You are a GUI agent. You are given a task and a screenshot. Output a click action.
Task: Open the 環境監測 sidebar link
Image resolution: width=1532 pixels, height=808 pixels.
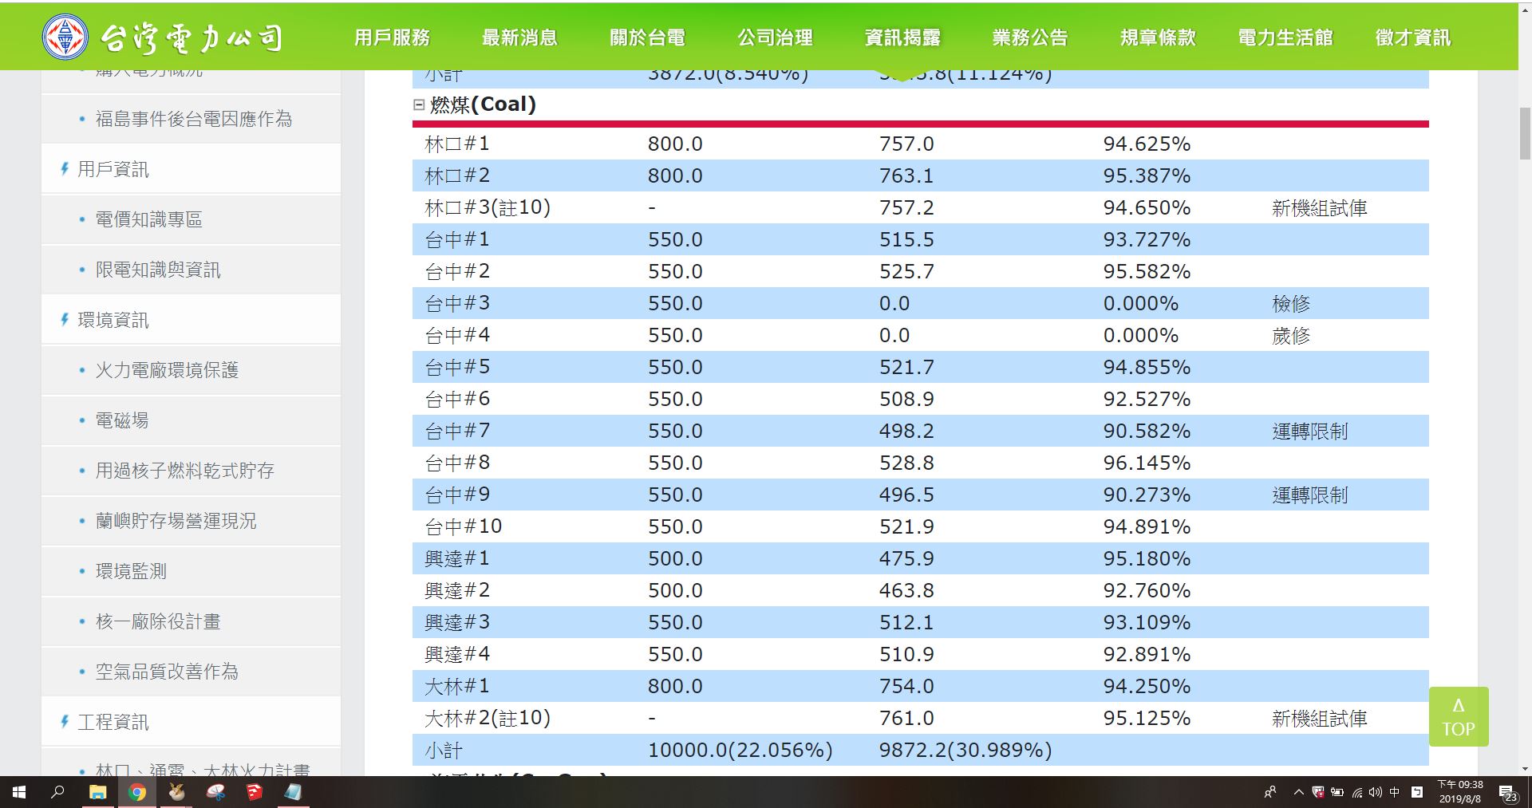pos(131,571)
